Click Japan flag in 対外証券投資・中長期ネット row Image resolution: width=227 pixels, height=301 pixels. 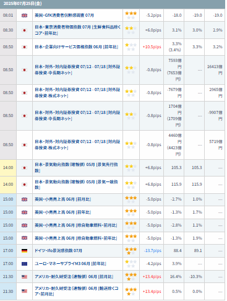24,70
